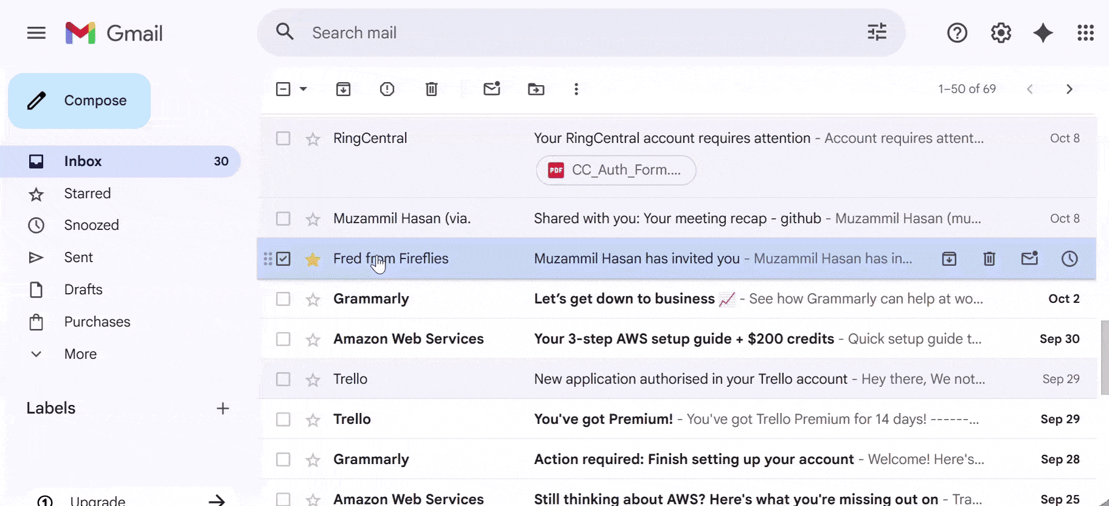The height and width of the screenshot is (506, 1109).
Task: Click the Report spam icon
Action: click(x=387, y=89)
